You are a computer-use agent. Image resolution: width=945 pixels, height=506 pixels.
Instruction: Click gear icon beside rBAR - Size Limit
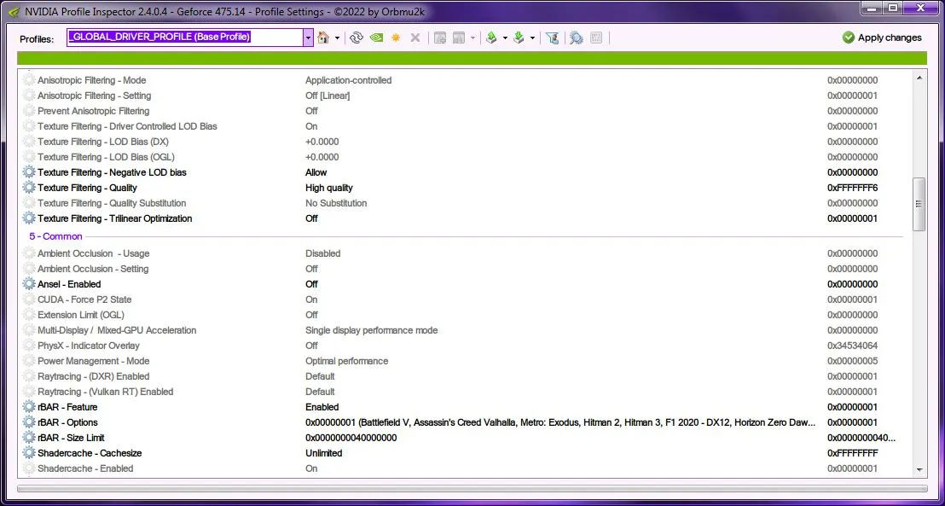(29, 438)
